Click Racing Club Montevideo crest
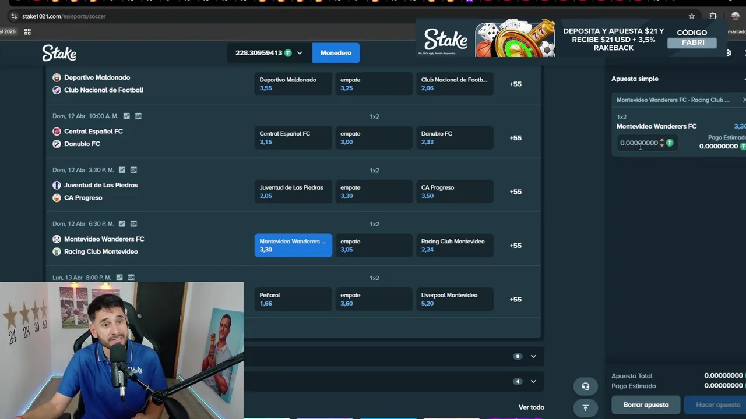 tap(57, 251)
